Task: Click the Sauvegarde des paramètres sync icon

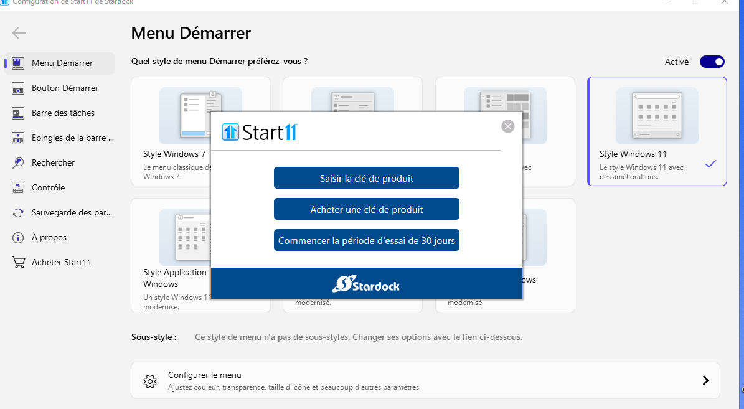Action: 18,212
